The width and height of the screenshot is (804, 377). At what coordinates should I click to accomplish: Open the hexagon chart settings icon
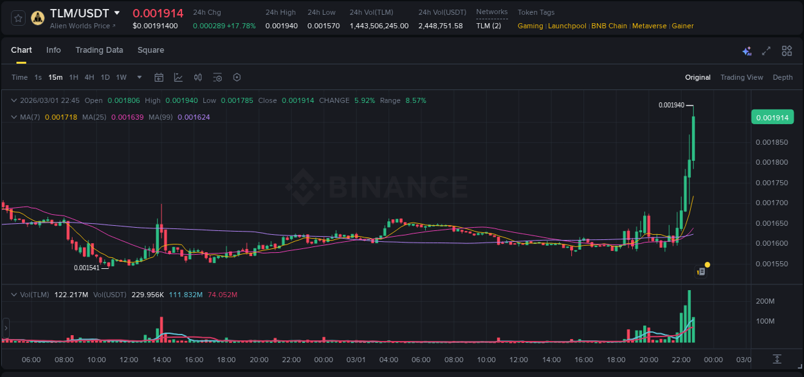click(237, 77)
